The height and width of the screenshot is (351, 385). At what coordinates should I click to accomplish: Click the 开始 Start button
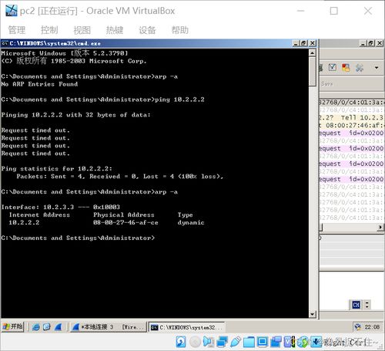coord(12,327)
